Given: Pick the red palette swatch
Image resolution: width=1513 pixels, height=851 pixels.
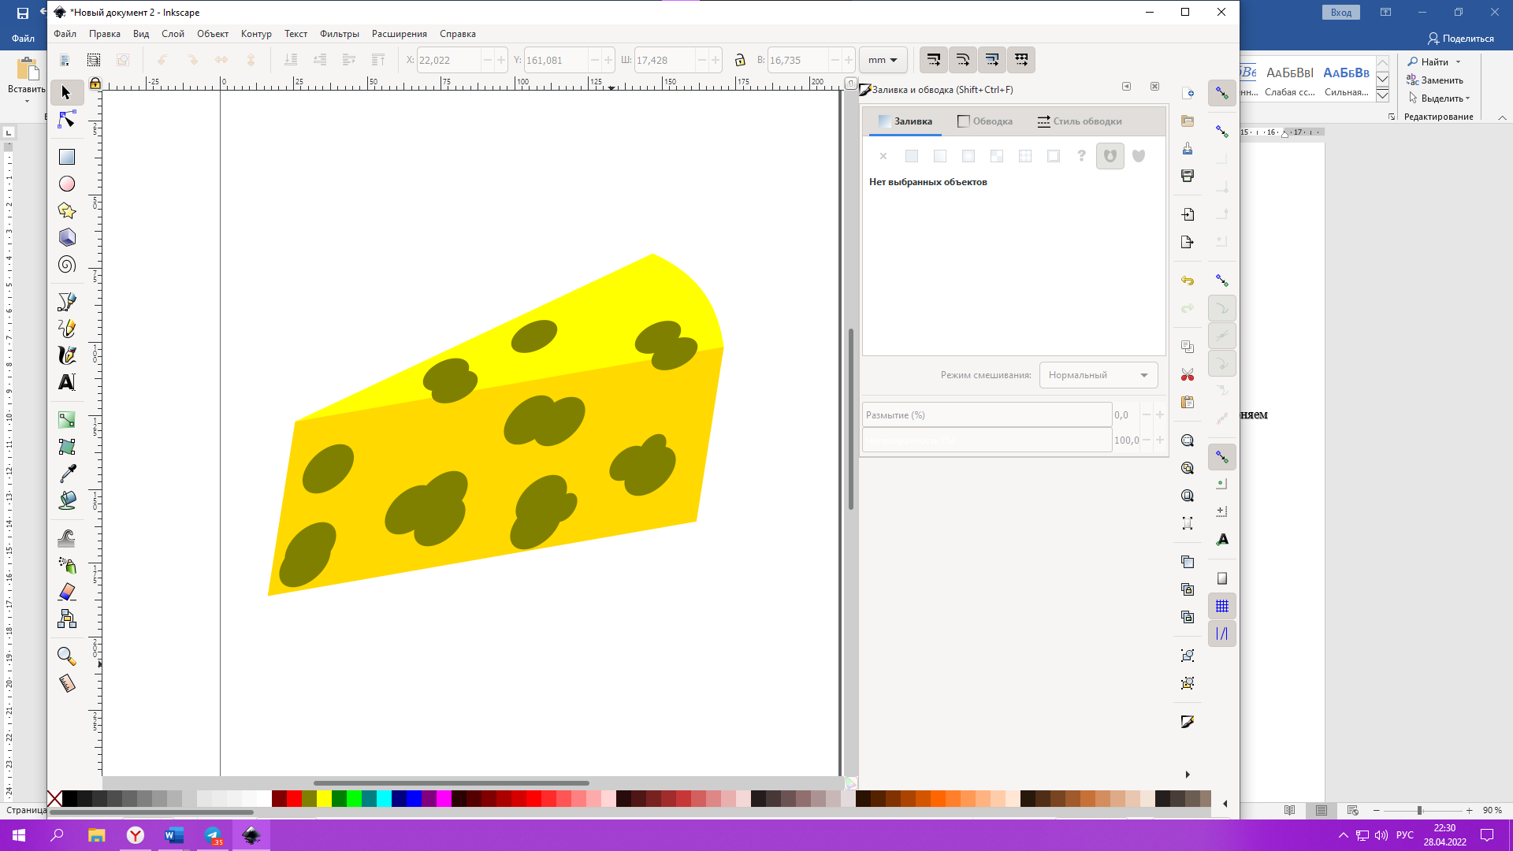Looking at the screenshot, I should point(294,799).
